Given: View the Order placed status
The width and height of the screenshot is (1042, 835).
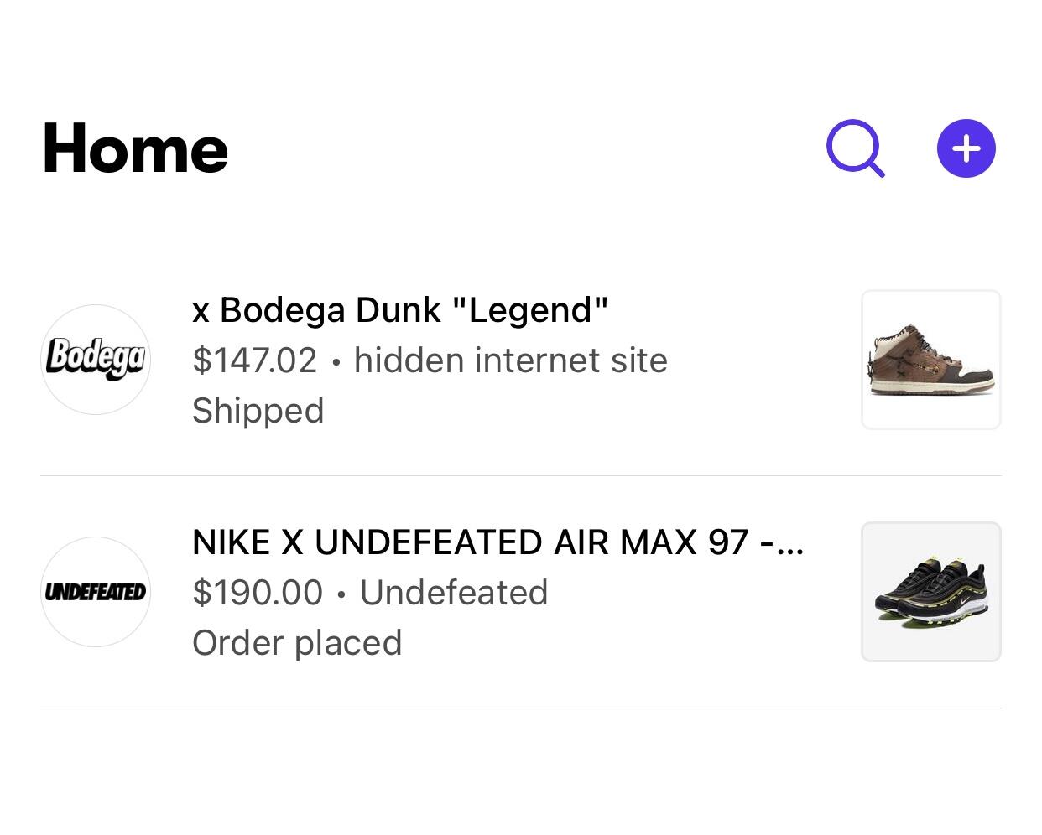Looking at the screenshot, I should [x=297, y=643].
